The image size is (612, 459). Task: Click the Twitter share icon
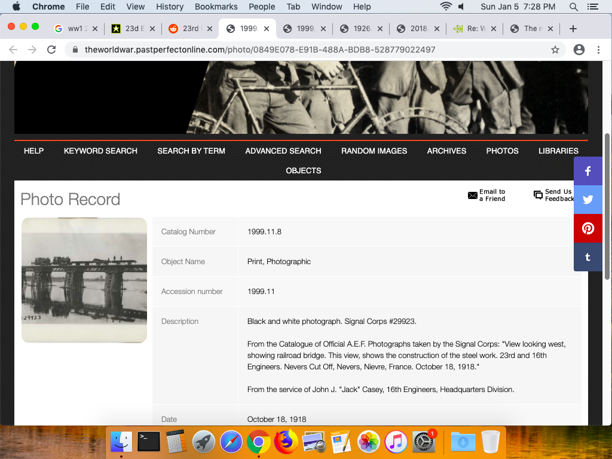coord(588,200)
